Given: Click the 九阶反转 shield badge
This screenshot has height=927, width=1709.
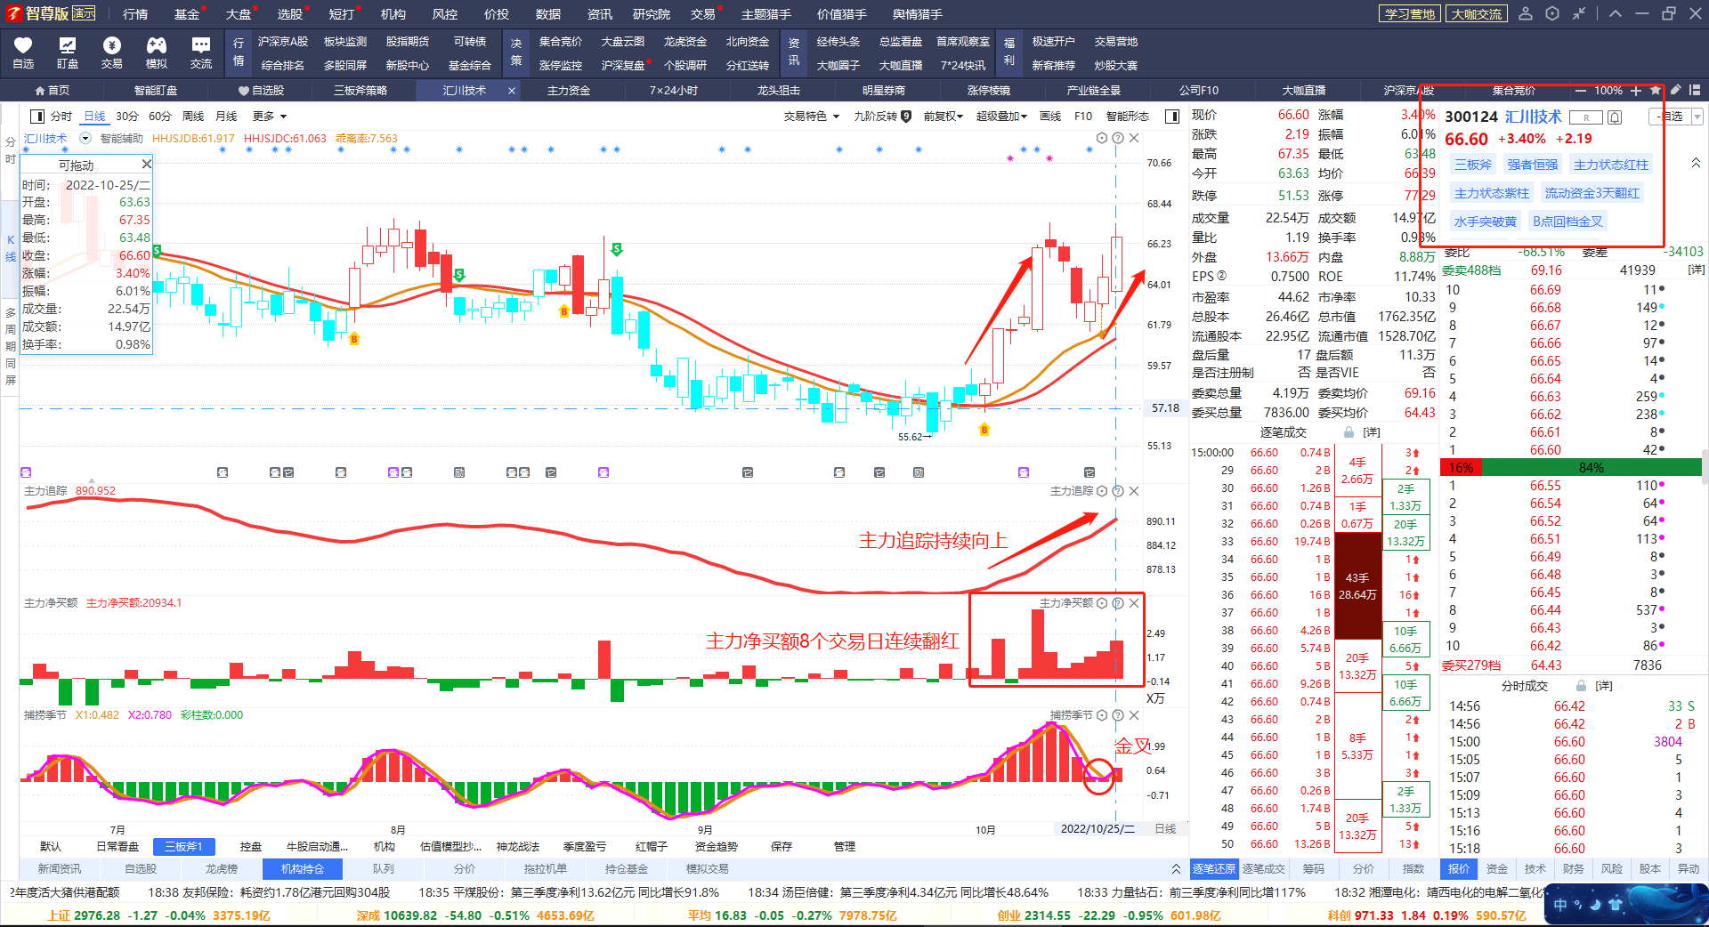Looking at the screenshot, I should [906, 116].
